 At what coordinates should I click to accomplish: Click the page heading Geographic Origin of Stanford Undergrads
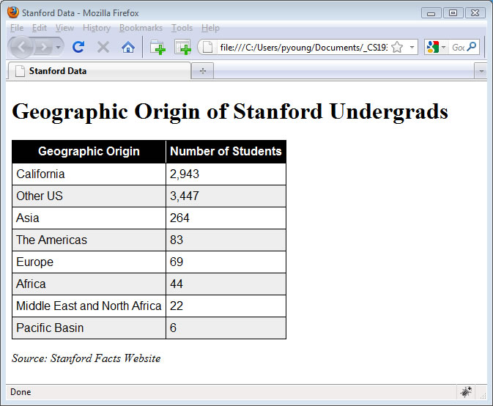coord(230,111)
